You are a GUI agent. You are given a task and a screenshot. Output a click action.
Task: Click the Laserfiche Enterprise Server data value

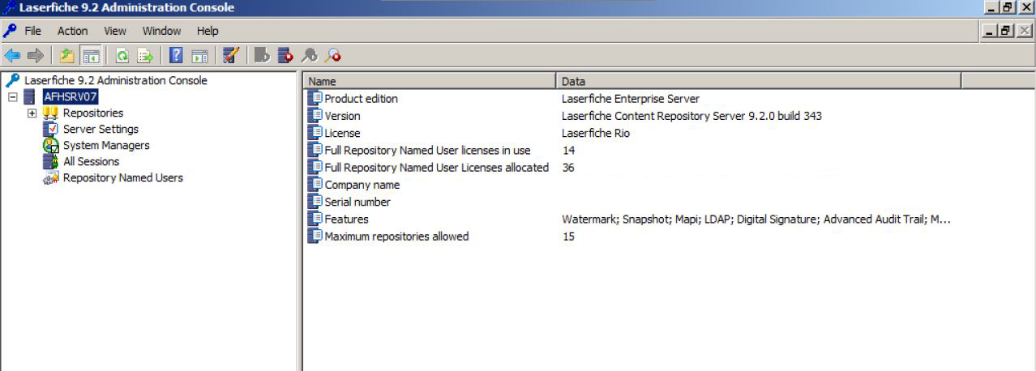pyautogui.click(x=631, y=99)
